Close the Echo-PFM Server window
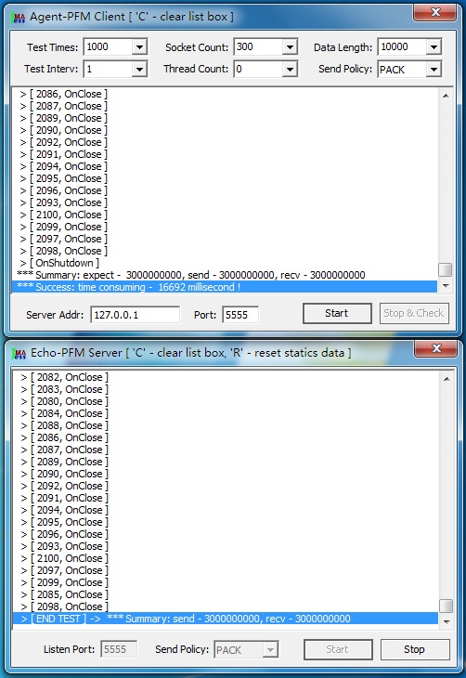466x678 pixels. (x=435, y=348)
